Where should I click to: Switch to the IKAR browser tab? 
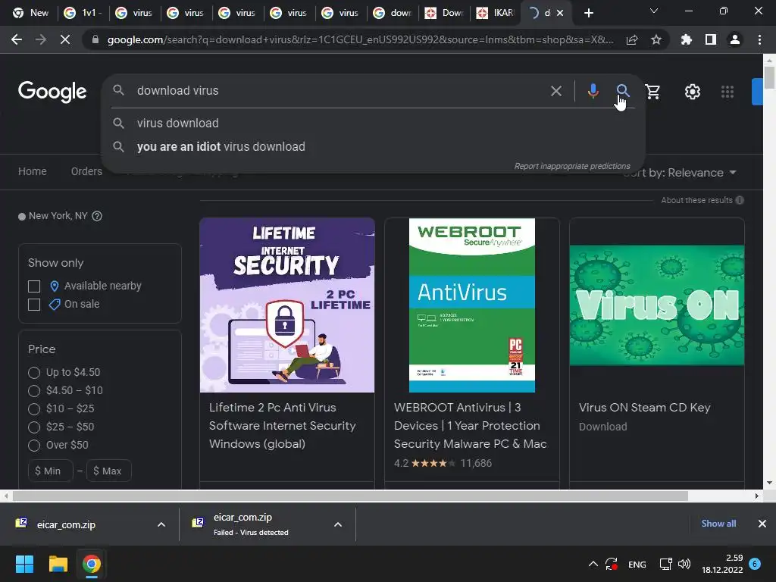pos(496,13)
